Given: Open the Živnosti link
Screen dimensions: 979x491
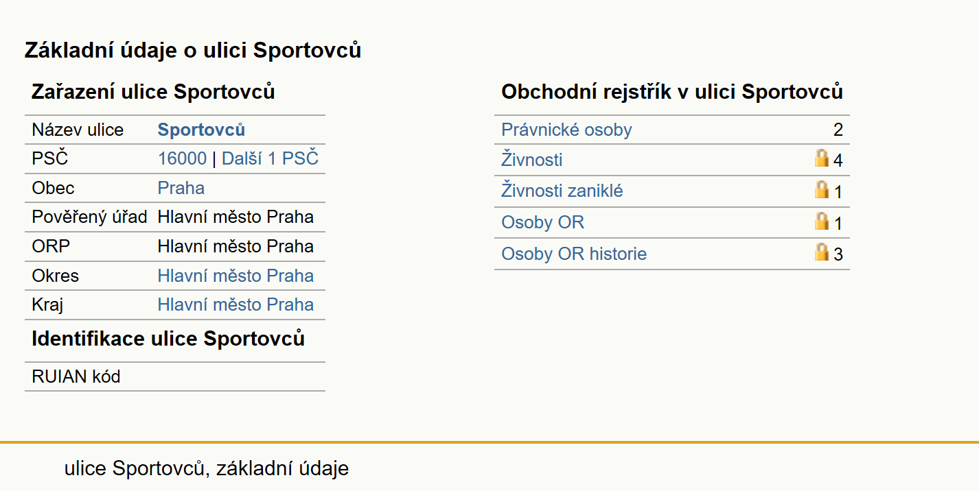Looking at the screenshot, I should pos(532,160).
